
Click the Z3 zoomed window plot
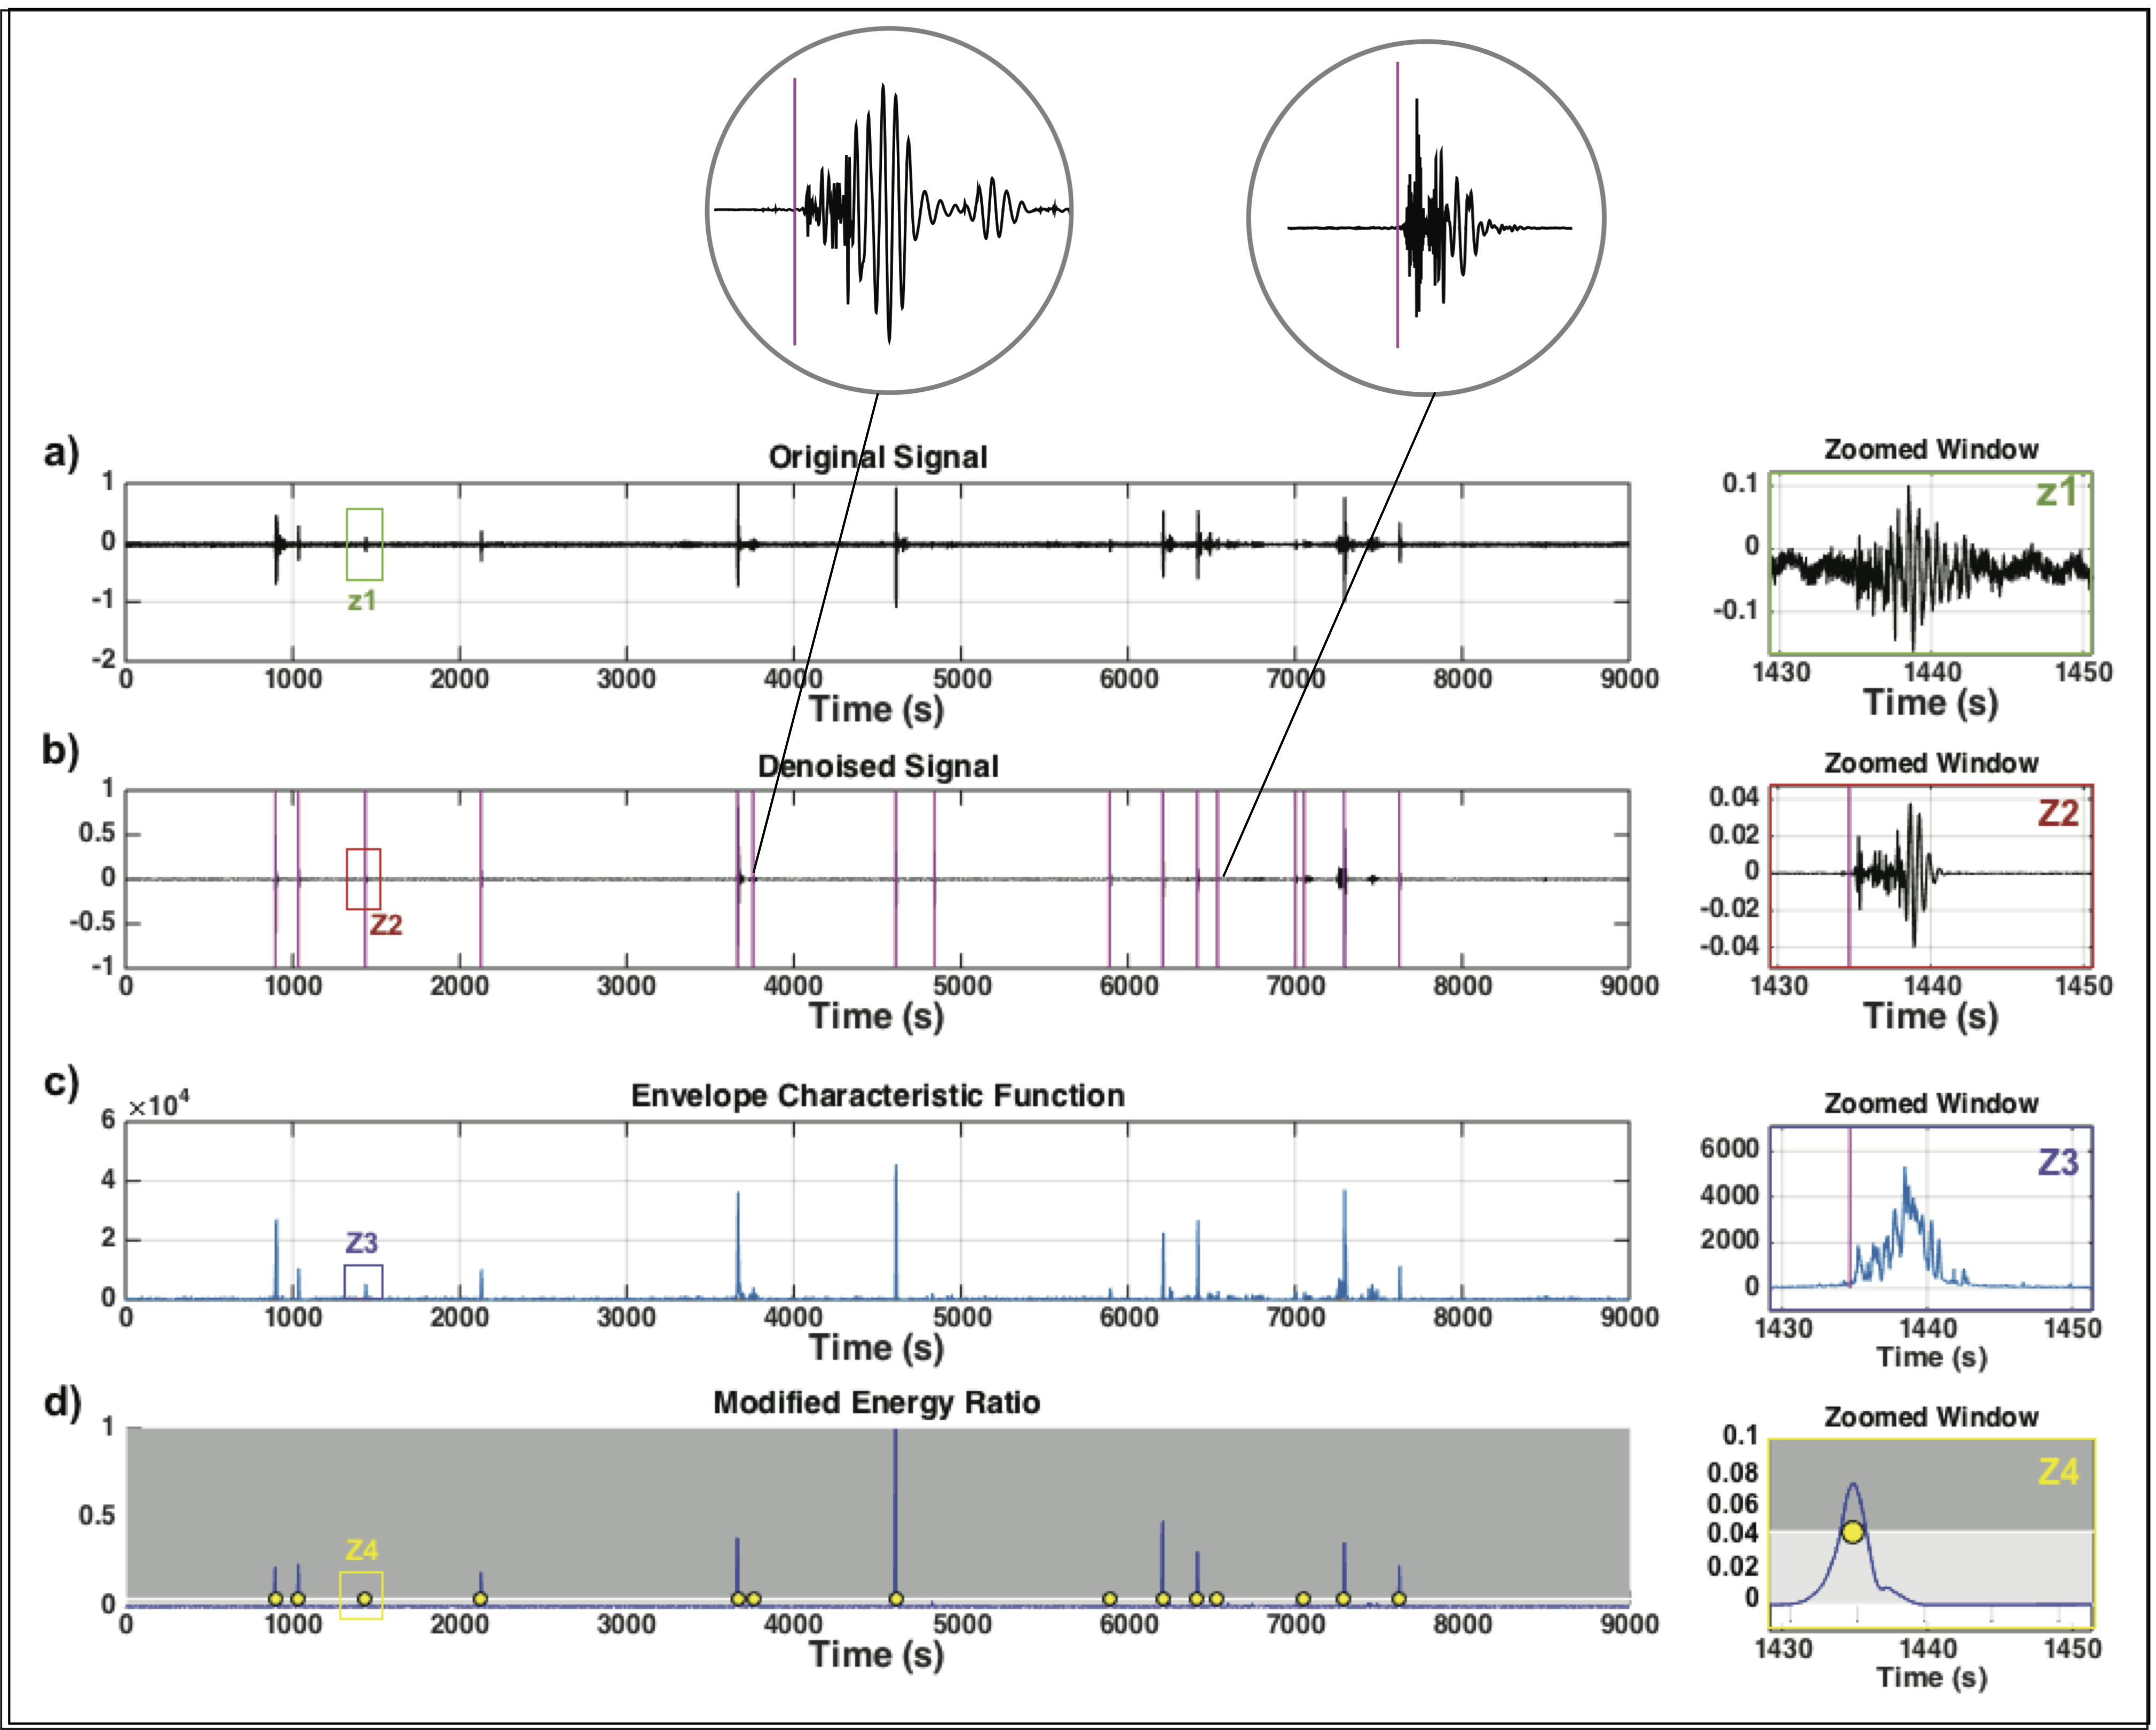(1930, 1218)
